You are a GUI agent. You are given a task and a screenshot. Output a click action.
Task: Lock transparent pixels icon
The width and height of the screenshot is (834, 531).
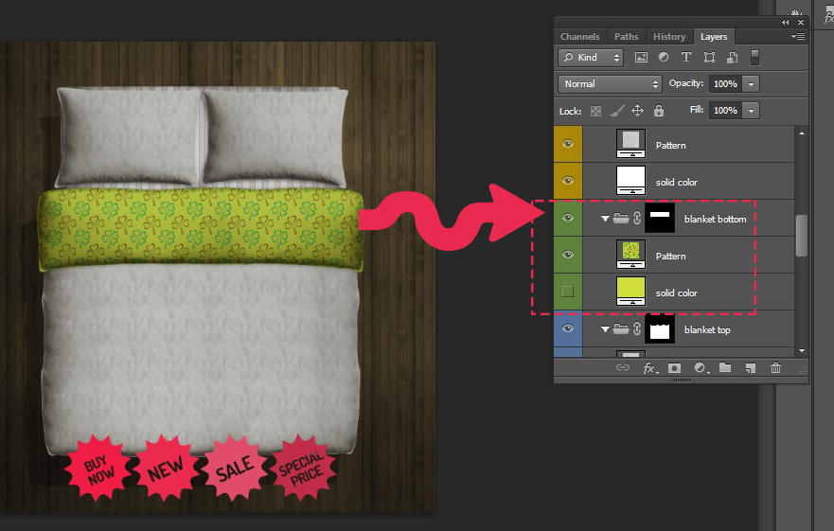pos(595,111)
